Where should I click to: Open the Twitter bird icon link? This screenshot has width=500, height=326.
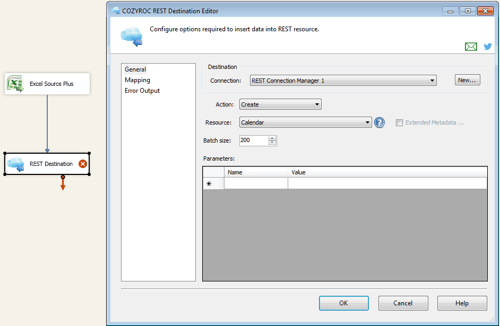click(488, 47)
